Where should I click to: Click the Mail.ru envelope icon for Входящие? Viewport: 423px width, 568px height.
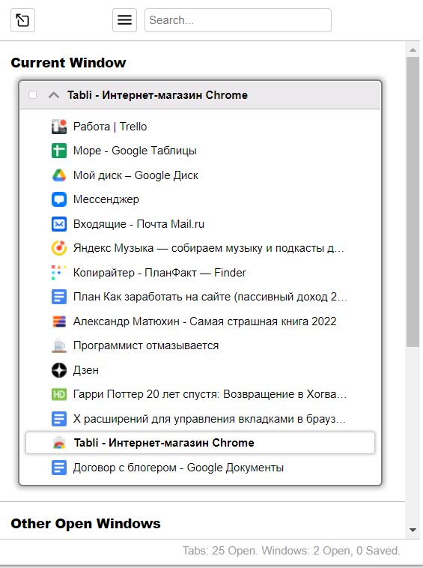coord(59,224)
